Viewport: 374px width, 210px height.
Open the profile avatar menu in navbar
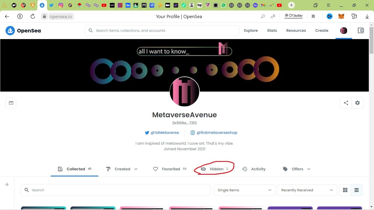pos(344,30)
